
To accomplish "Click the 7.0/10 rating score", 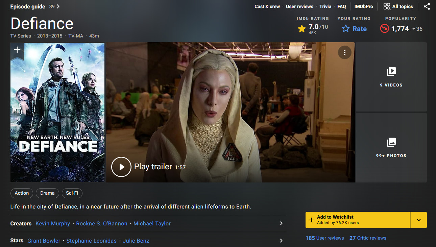I will coord(318,27).
